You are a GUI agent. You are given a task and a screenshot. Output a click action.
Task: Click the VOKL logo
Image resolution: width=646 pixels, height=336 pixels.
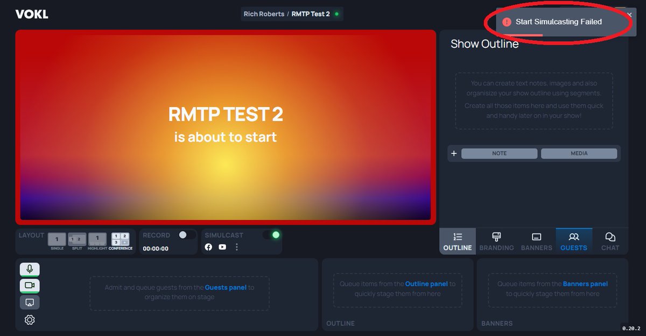point(32,14)
